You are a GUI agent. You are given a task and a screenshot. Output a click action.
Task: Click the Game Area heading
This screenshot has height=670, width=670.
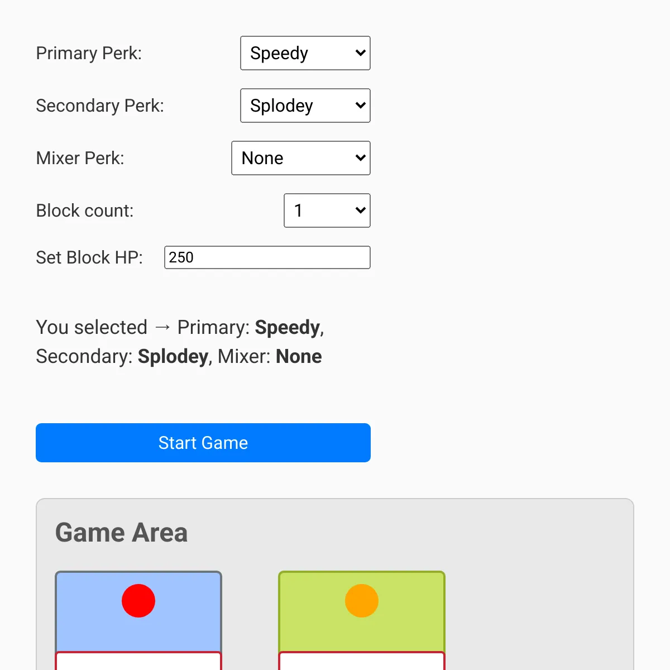tap(121, 533)
